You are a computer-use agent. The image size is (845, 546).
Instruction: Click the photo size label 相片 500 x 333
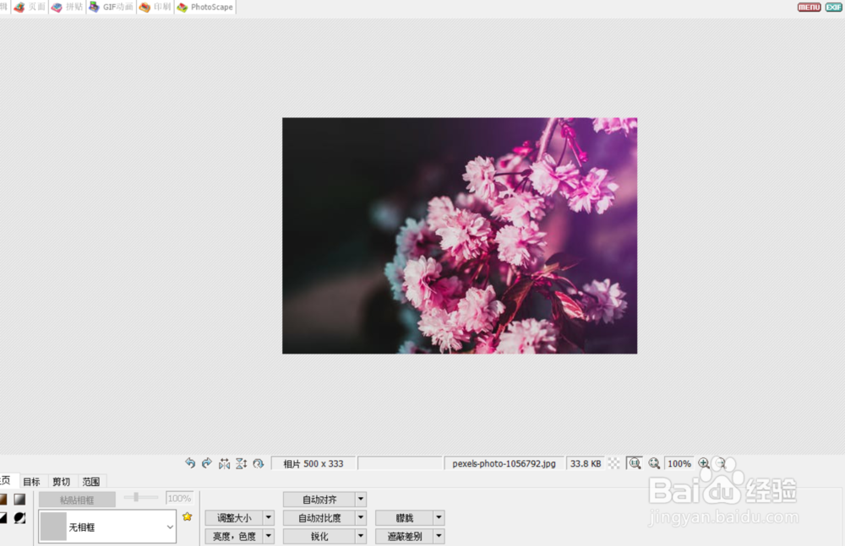pos(313,463)
